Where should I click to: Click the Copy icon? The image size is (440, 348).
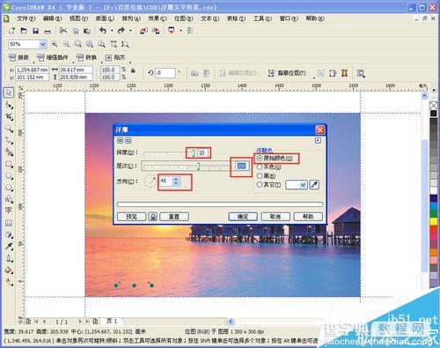click(x=76, y=31)
